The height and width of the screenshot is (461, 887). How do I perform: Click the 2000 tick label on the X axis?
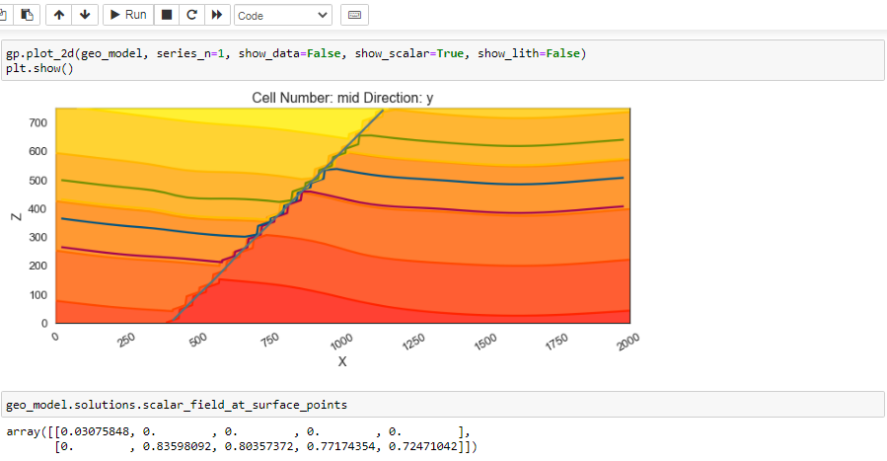(629, 342)
